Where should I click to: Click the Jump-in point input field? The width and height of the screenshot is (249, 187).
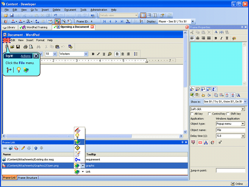tap(230, 171)
